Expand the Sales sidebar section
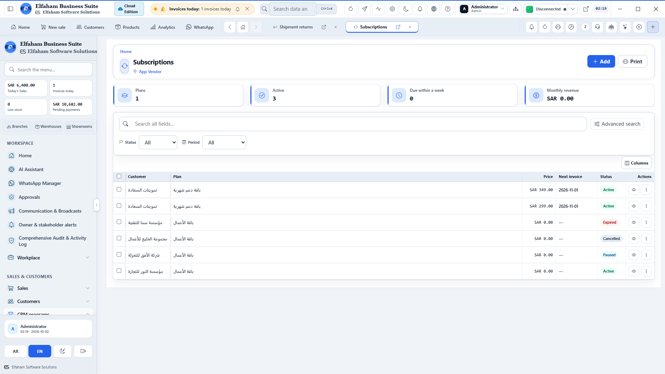Screen dimensions: 665x374 tap(48, 288)
